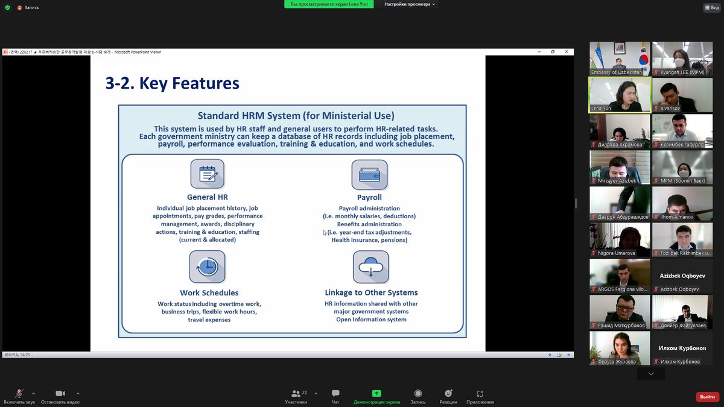Screen dimensions: 724x407
Task: Select a.varisov participant video tile
Action: (682, 95)
